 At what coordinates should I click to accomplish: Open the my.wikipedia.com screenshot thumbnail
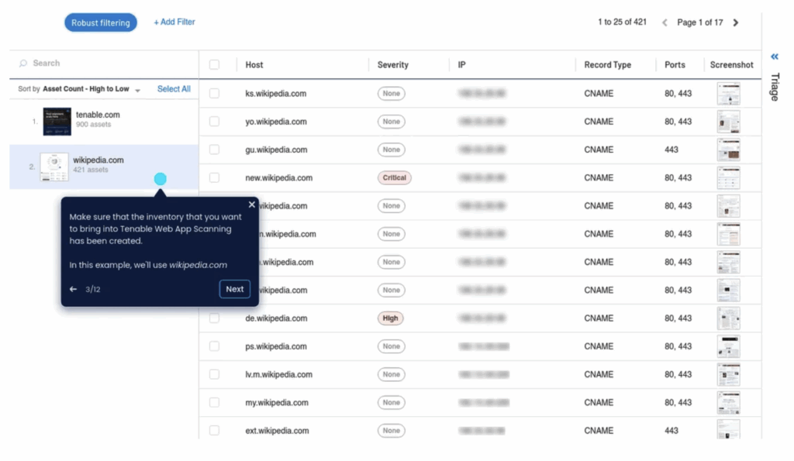coord(729,402)
